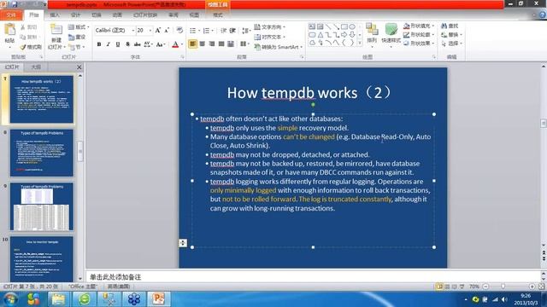Screen dimensions: 547x307
Task: Open PowerPoint Help question mark
Action: [543, 15]
